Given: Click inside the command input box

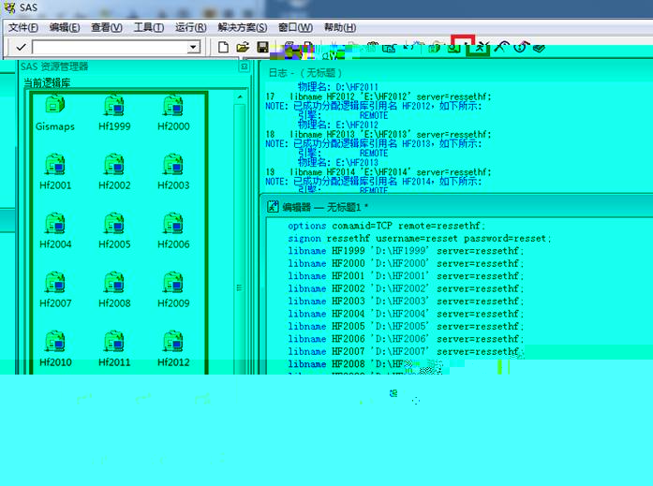Looking at the screenshot, I should (x=110, y=47).
